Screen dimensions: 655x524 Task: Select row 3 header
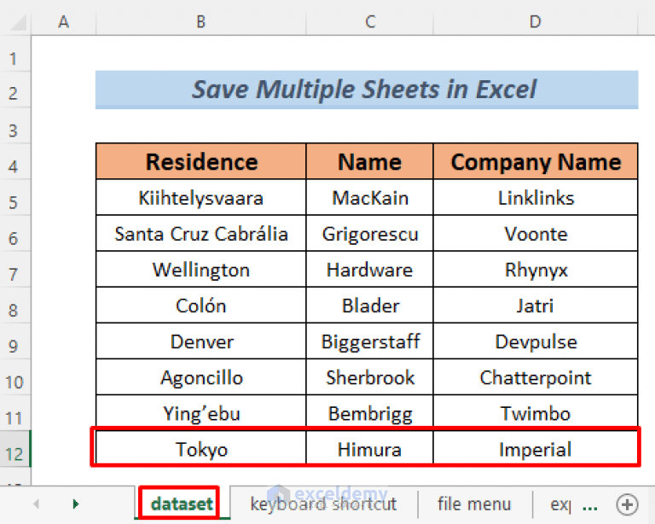tap(15, 125)
